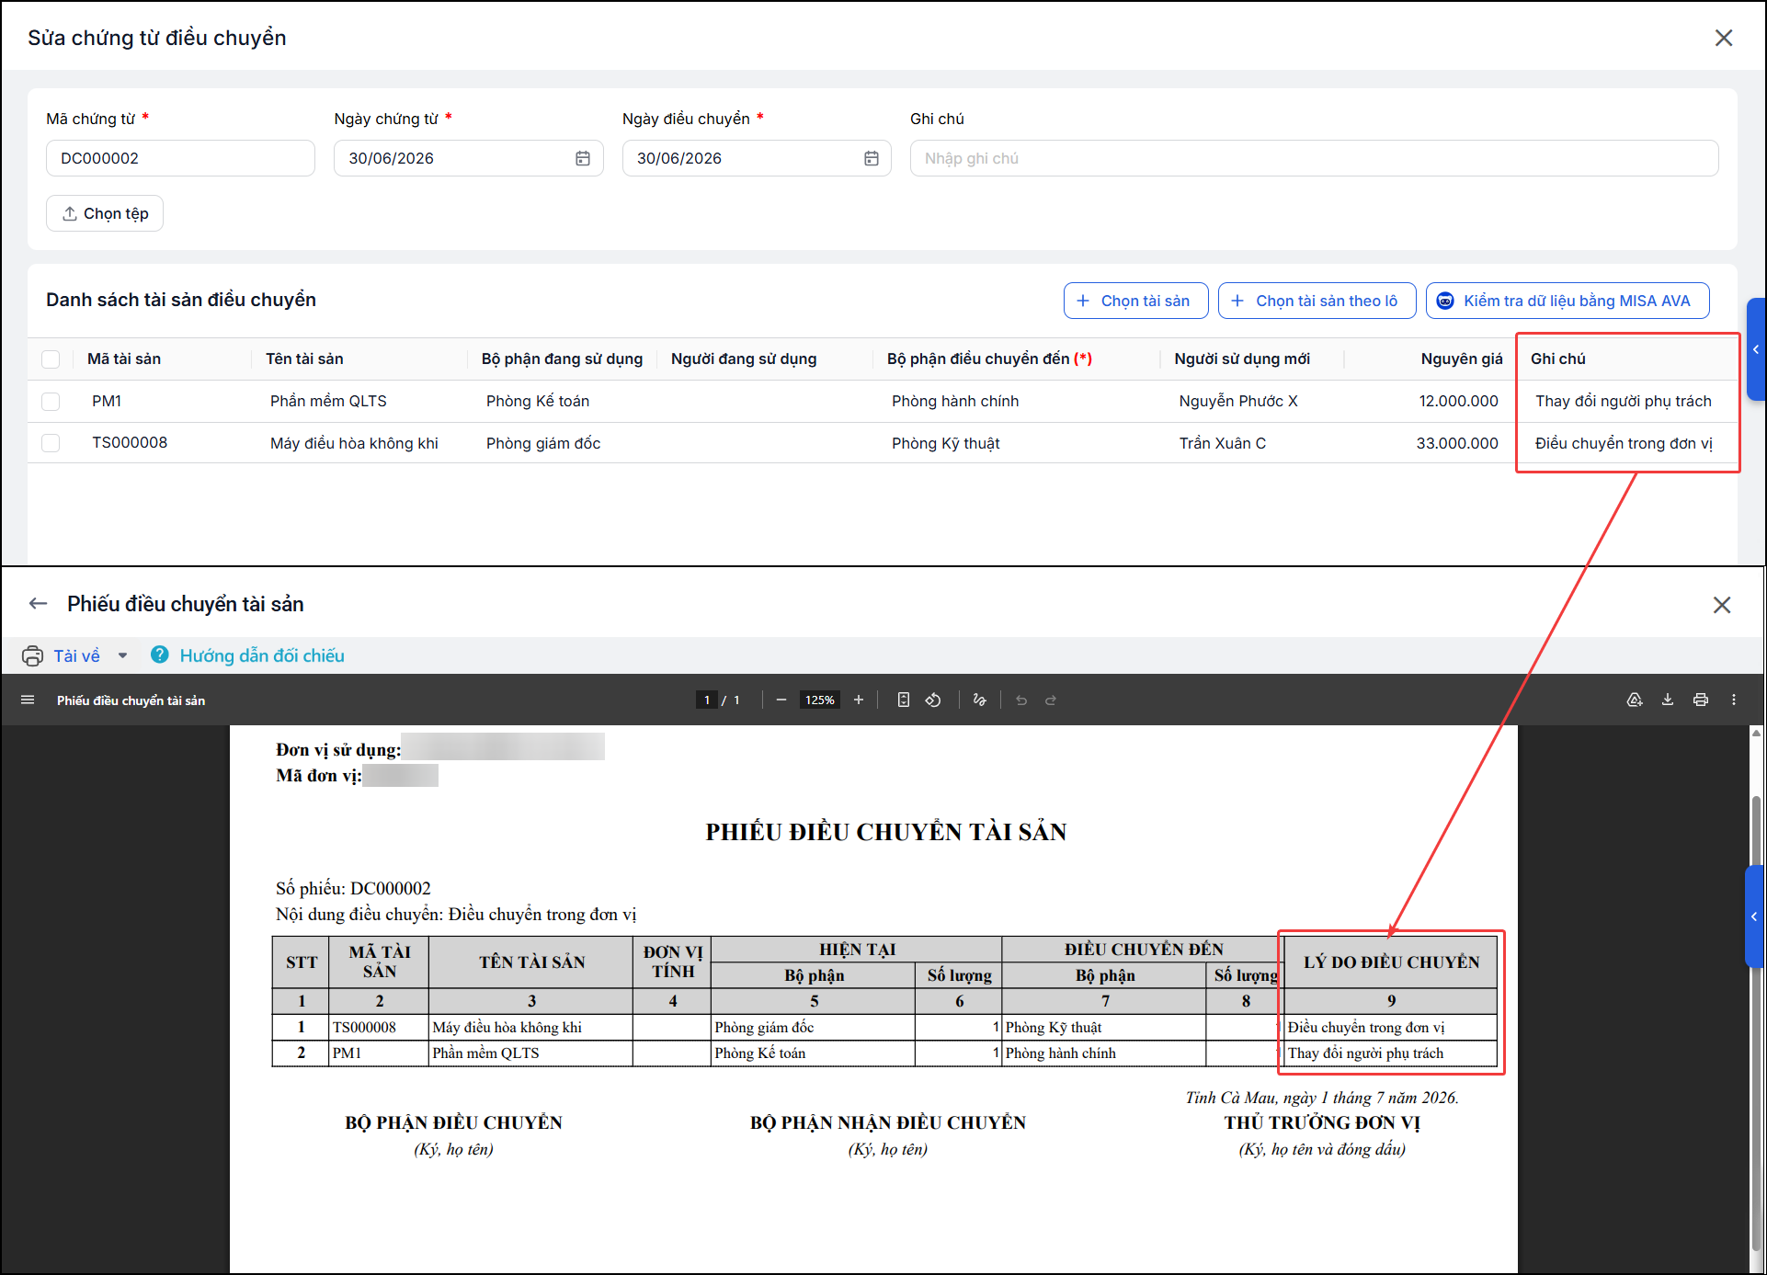Click the Ghi chú input field

[x=1314, y=158]
